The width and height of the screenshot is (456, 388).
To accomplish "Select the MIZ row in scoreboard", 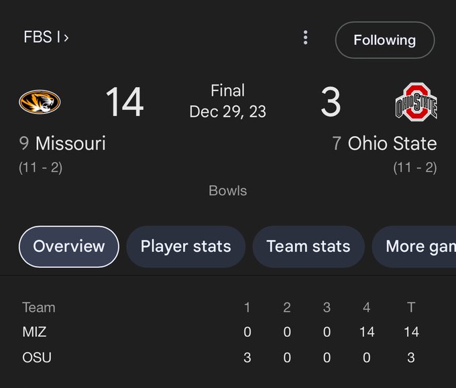I will (x=221, y=332).
